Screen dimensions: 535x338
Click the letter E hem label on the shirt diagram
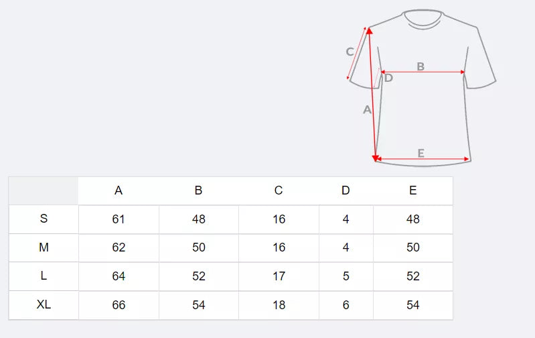click(x=421, y=154)
